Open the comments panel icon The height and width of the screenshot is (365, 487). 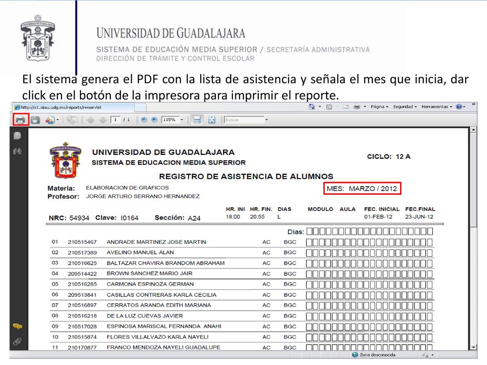coord(18,326)
